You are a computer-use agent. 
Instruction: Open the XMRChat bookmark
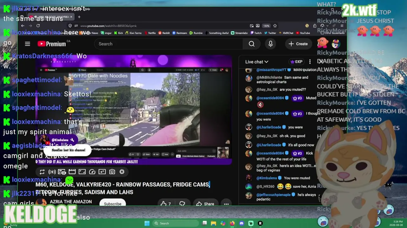click(x=286, y=33)
